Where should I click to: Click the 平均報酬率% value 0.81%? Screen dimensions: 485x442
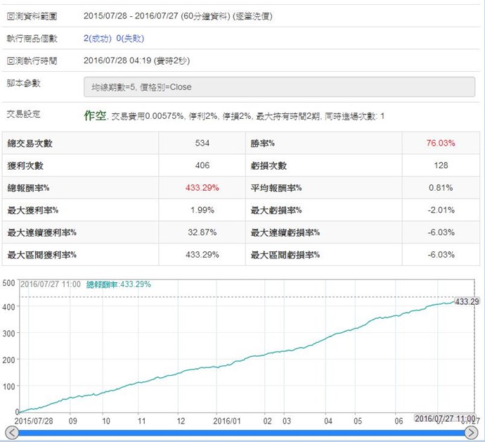(x=440, y=188)
